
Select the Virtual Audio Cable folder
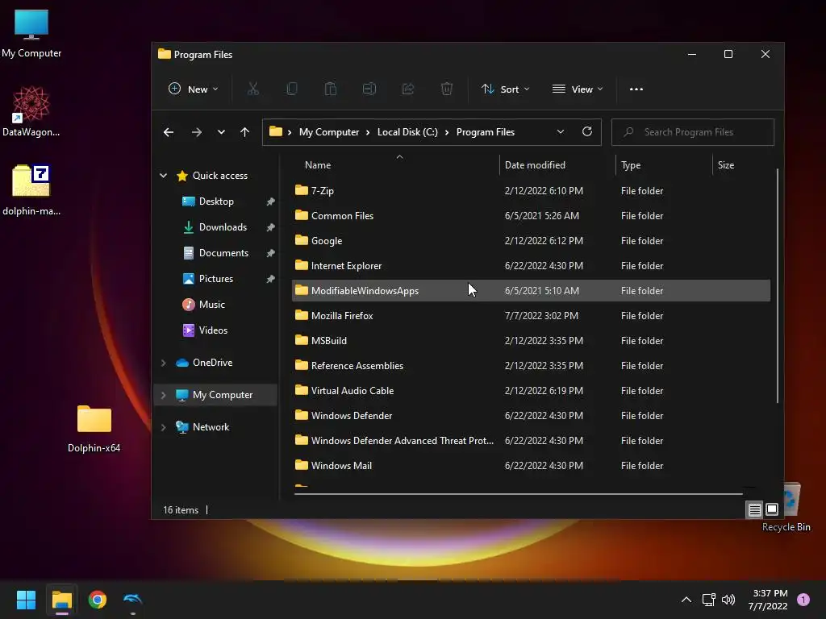tap(531, 391)
